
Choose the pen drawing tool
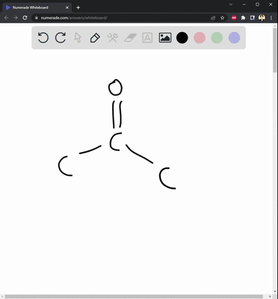[95, 38]
